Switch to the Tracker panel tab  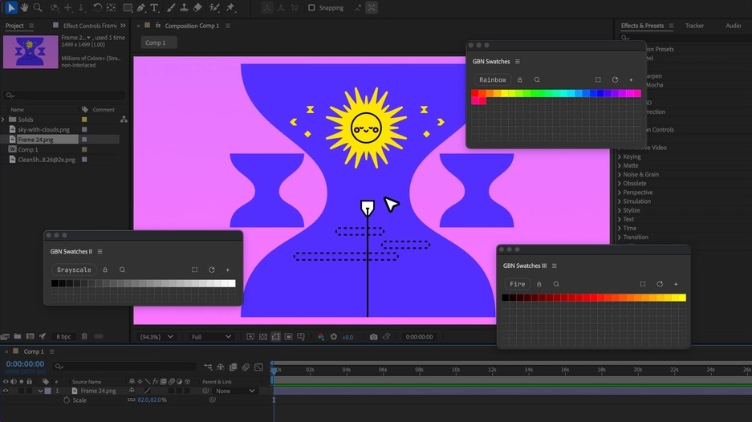pos(694,26)
